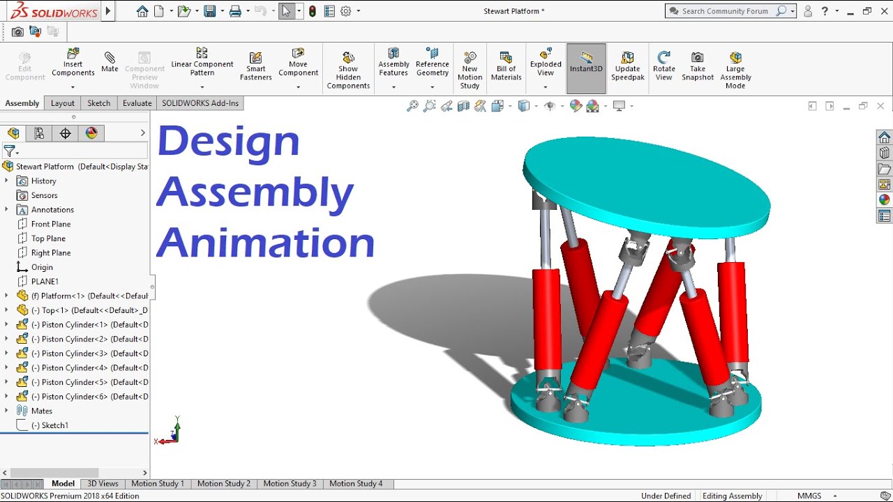The image size is (893, 502).
Task: Open the DisplayManager color ball tab
Action: (91, 133)
